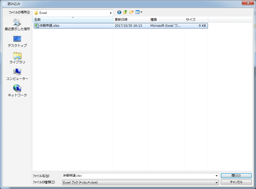The image size is (256, 189).
Task: Create a new folder icon
Action: [131, 12]
